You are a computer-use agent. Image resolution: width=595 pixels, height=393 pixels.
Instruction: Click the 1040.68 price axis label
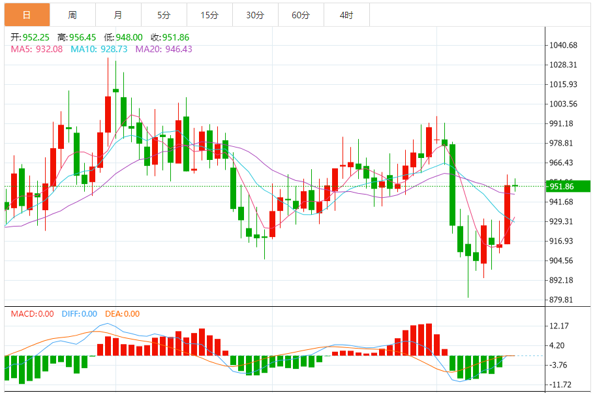tap(563, 45)
